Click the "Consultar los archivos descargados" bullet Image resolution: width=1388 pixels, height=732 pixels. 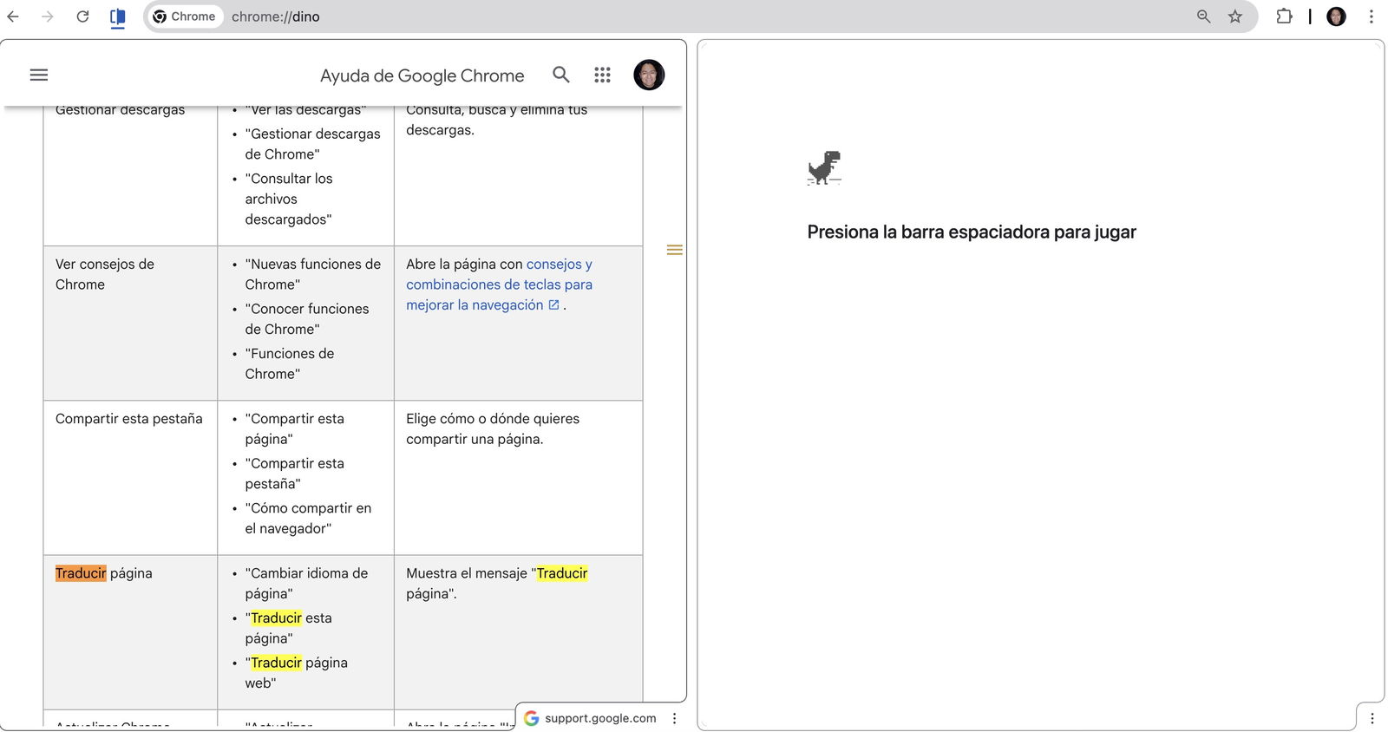coord(289,199)
